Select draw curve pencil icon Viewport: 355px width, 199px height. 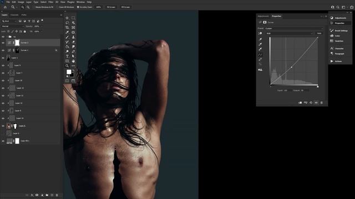pyautogui.click(x=260, y=60)
